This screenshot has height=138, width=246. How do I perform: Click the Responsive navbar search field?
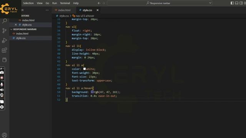[x=160, y=3]
